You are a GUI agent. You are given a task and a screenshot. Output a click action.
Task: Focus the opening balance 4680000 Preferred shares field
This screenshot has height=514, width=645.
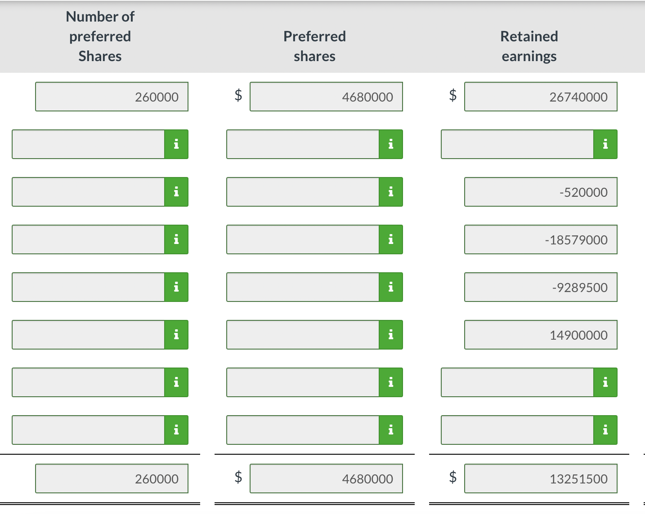click(326, 97)
